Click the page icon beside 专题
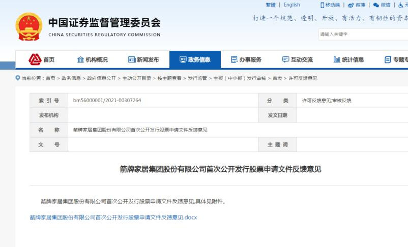Screen dimensions: 408x247 [x=388, y=59]
